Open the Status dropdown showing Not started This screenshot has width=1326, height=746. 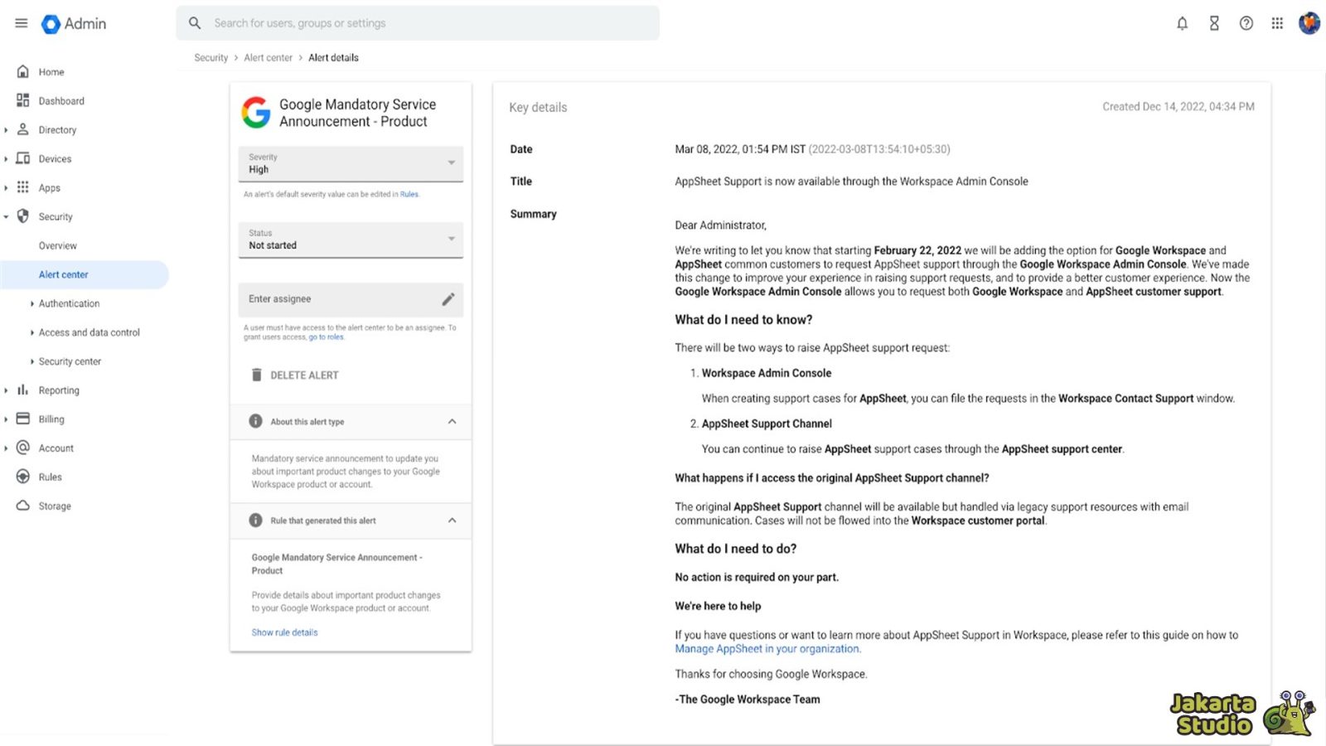coord(452,240)
